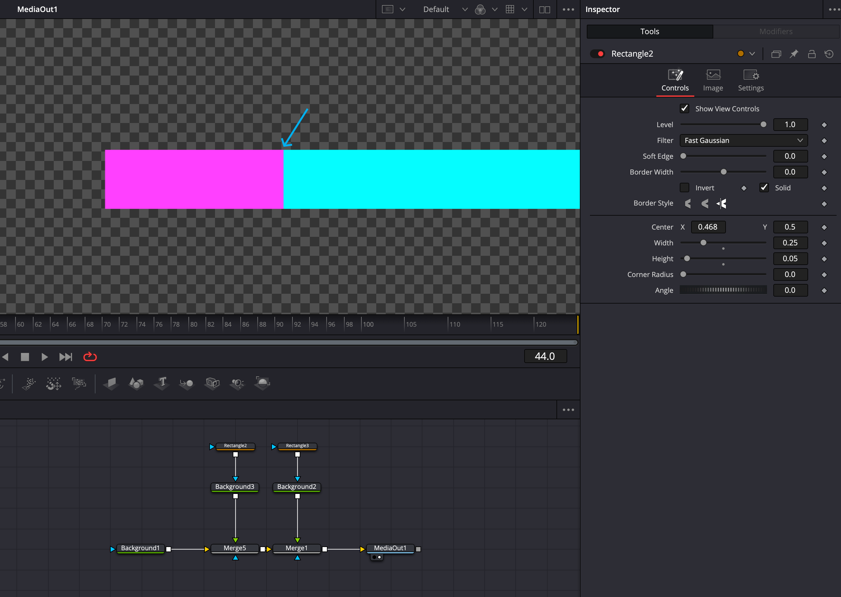Screen dimensions: 841x597
Task: Select the second Border Style icon
Action: click(705, 203)
